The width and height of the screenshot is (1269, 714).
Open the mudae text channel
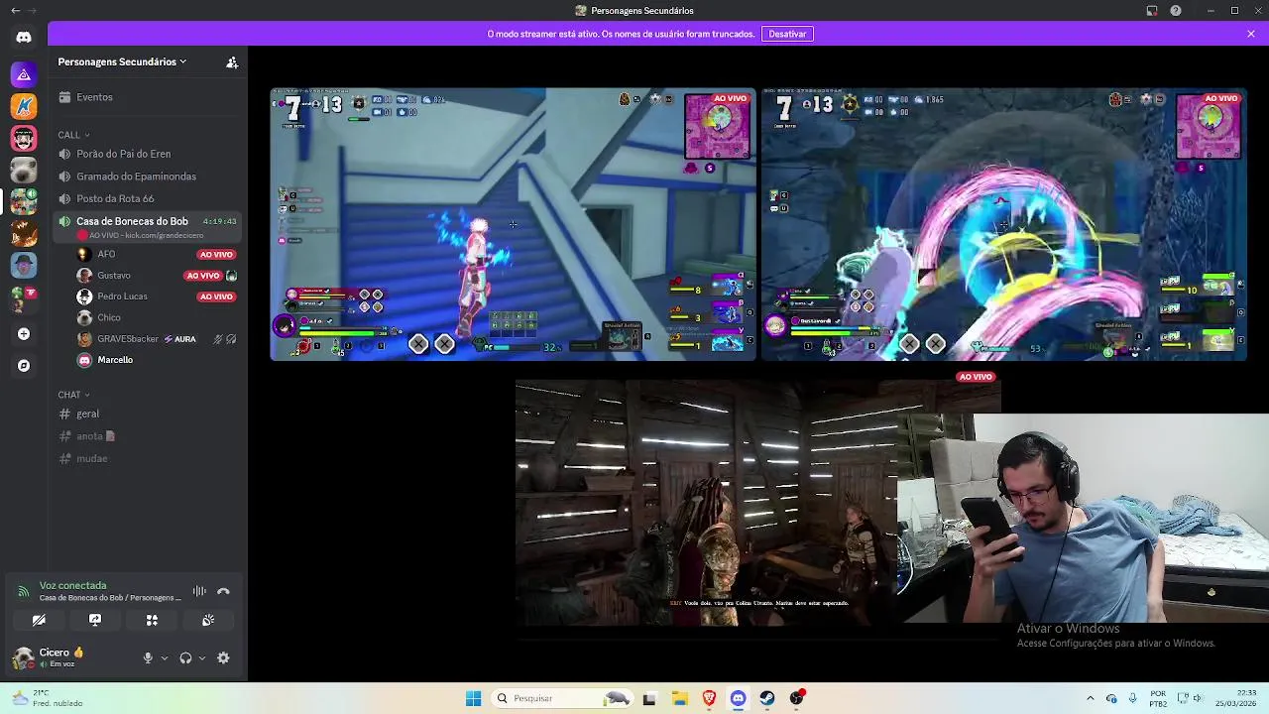[x=148, y=458]
